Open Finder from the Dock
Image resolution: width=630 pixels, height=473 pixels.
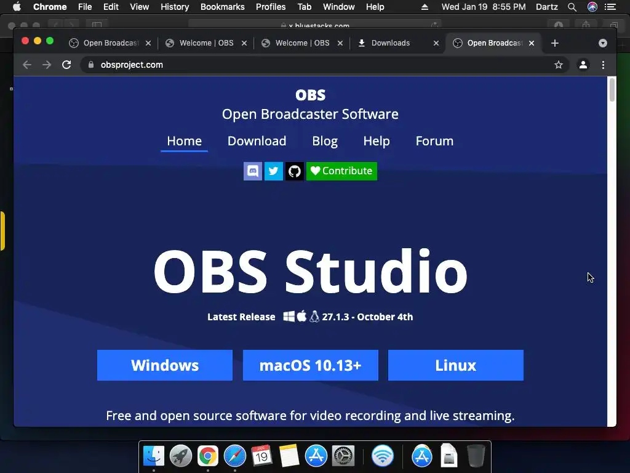pos(154,456)
